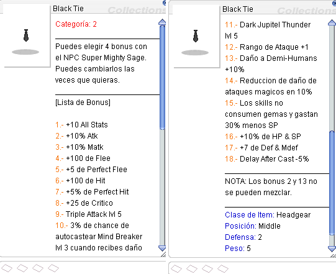This screenshot has height=274, width=336.
Task: Select second card slot in right window
Action: (192, 268)
